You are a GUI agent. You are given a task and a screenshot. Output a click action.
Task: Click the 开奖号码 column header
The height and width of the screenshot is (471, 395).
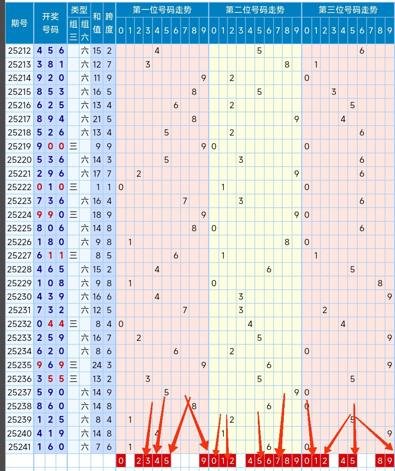[x=50, y=23]
